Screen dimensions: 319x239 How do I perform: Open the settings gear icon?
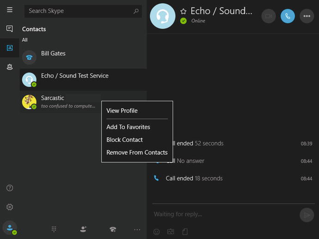coord(10,207)
